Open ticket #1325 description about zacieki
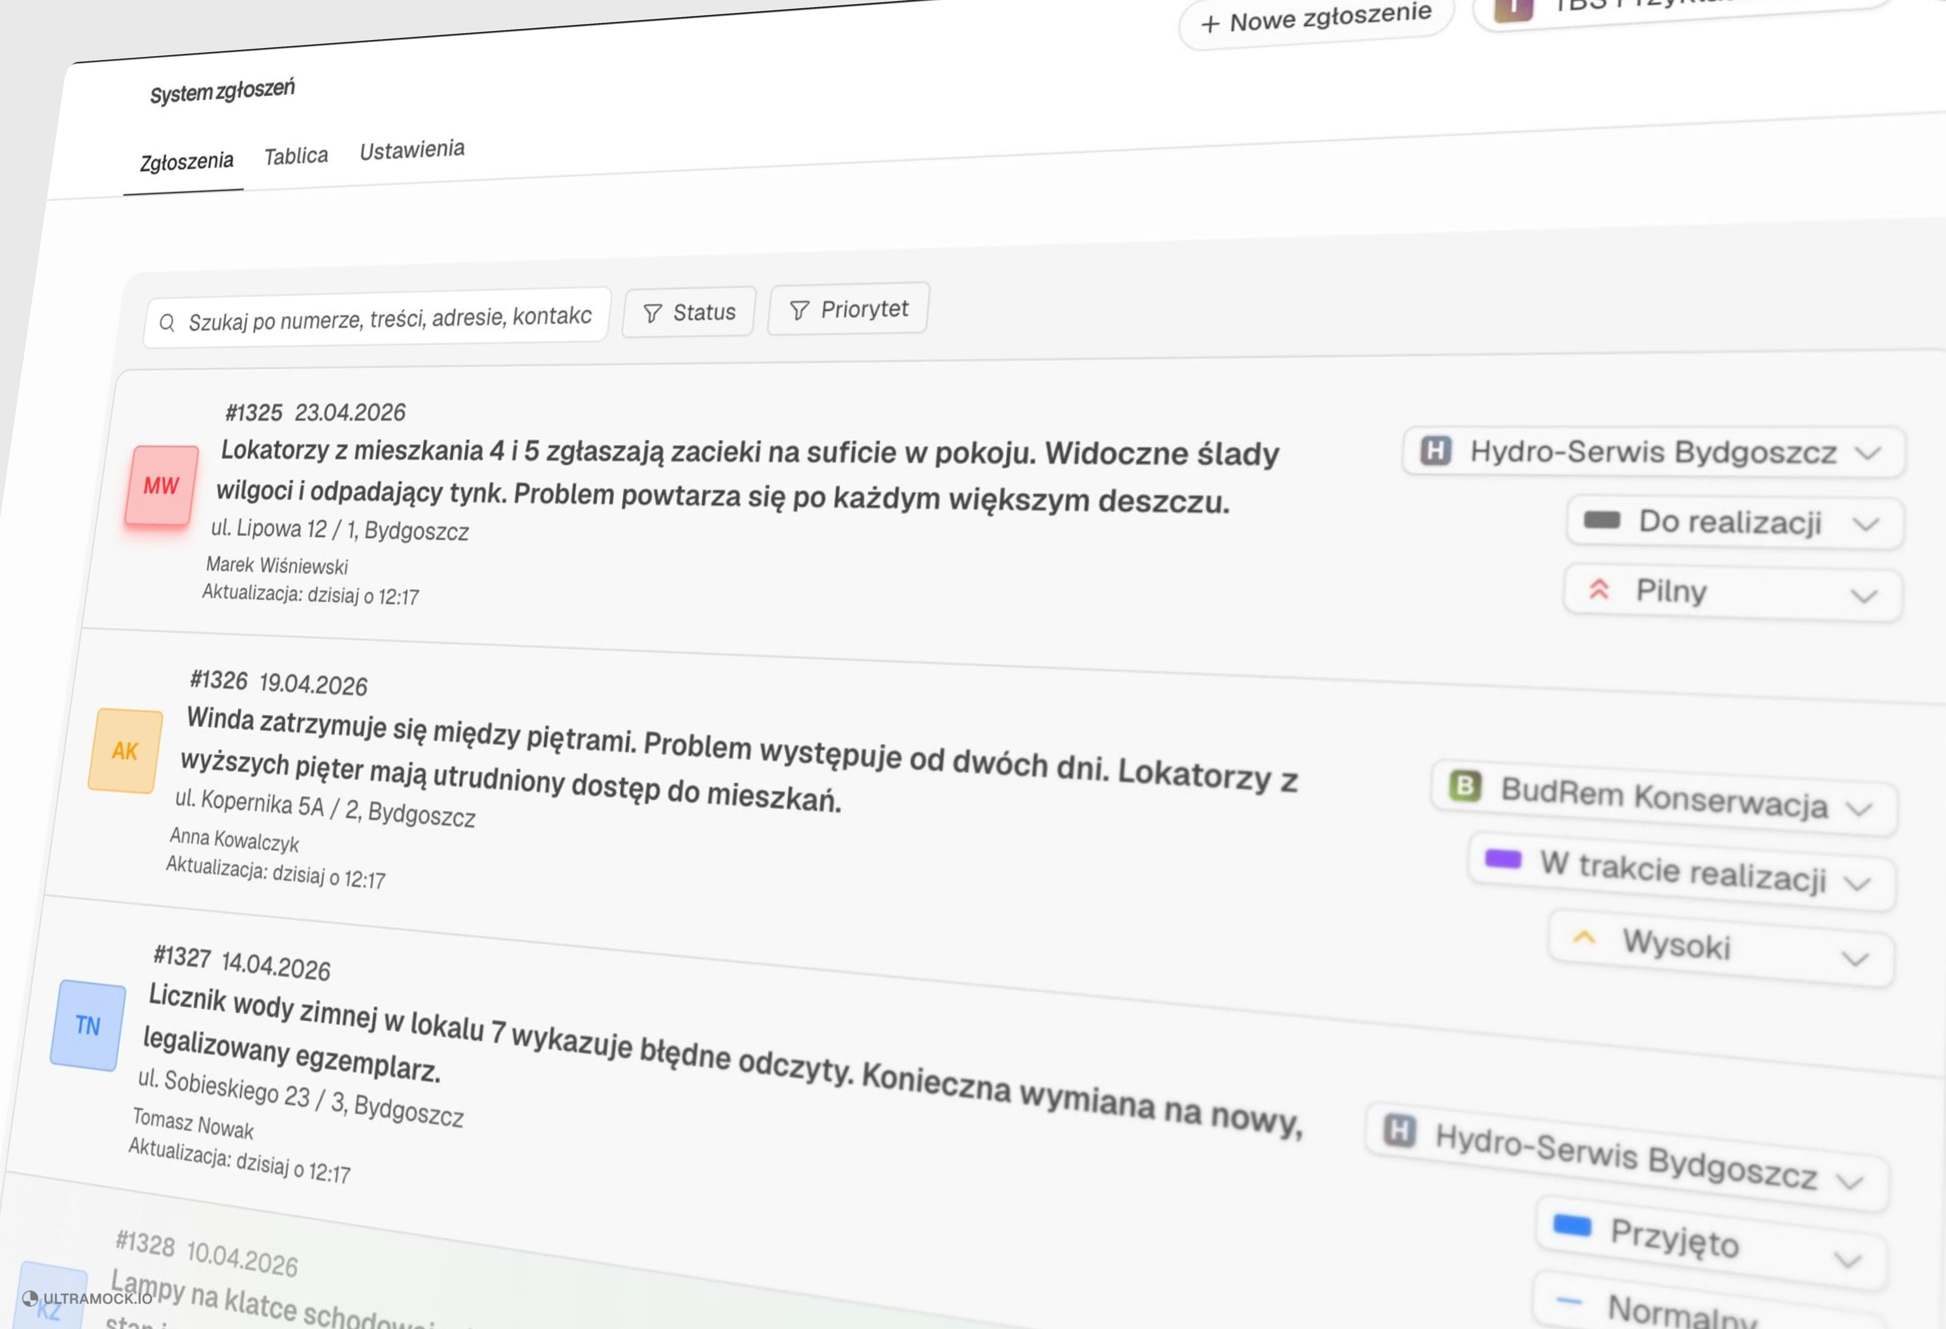This screenshot has height=1329, width=1946. [x=747, y=476]
